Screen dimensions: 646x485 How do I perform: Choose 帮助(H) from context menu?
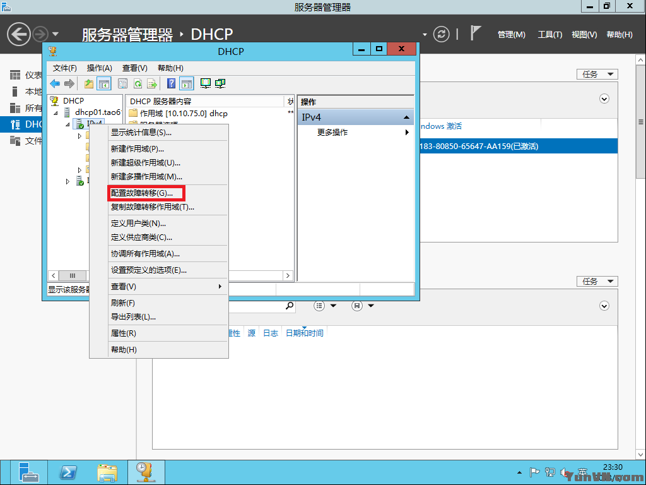coord(159,350)
